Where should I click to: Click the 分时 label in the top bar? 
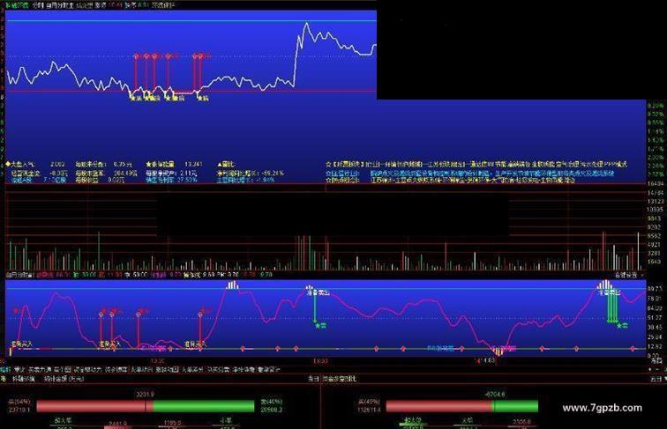click(x=38, y=5)
